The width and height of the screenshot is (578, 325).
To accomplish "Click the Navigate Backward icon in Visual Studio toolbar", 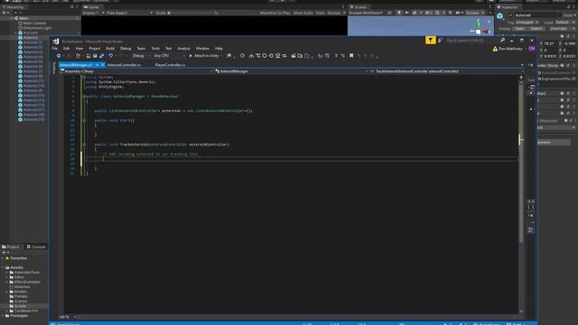I will click(59, 56).
